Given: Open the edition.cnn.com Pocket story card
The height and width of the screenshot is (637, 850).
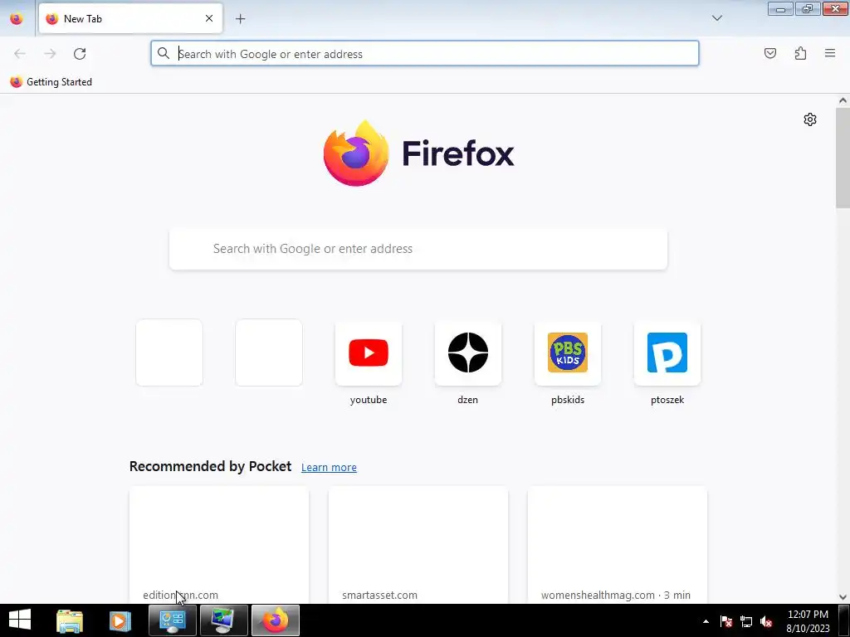Looking at the screenshot, I should click(x=219, y=545).
